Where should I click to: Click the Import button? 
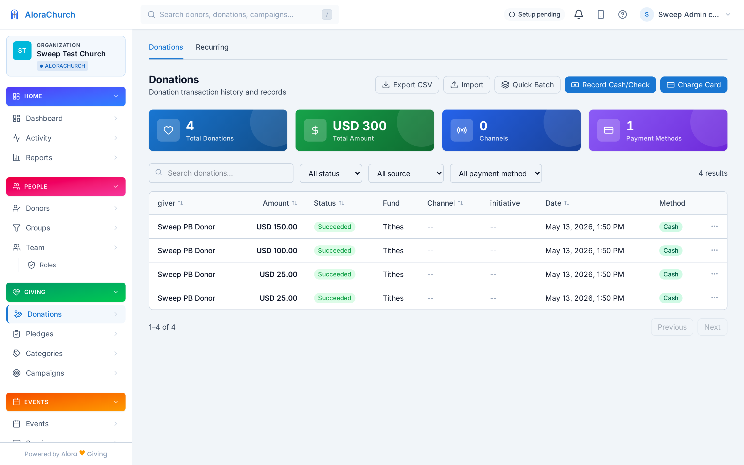coord(467,85)
